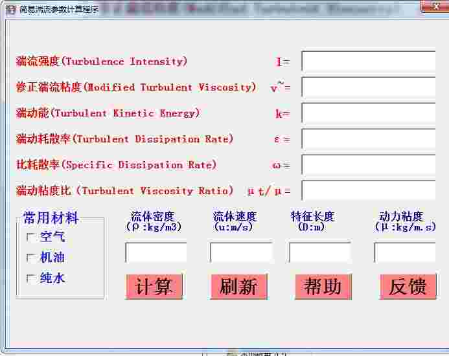The height and width of the screenshot is (356, 449).
Task: Click the window title 简易湍流参数计算程序
Action: [59, 10]
